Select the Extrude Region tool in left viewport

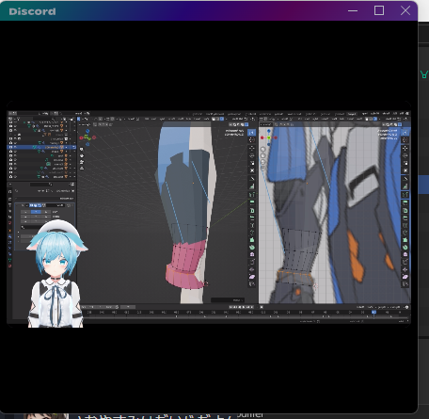click(252, 202)
